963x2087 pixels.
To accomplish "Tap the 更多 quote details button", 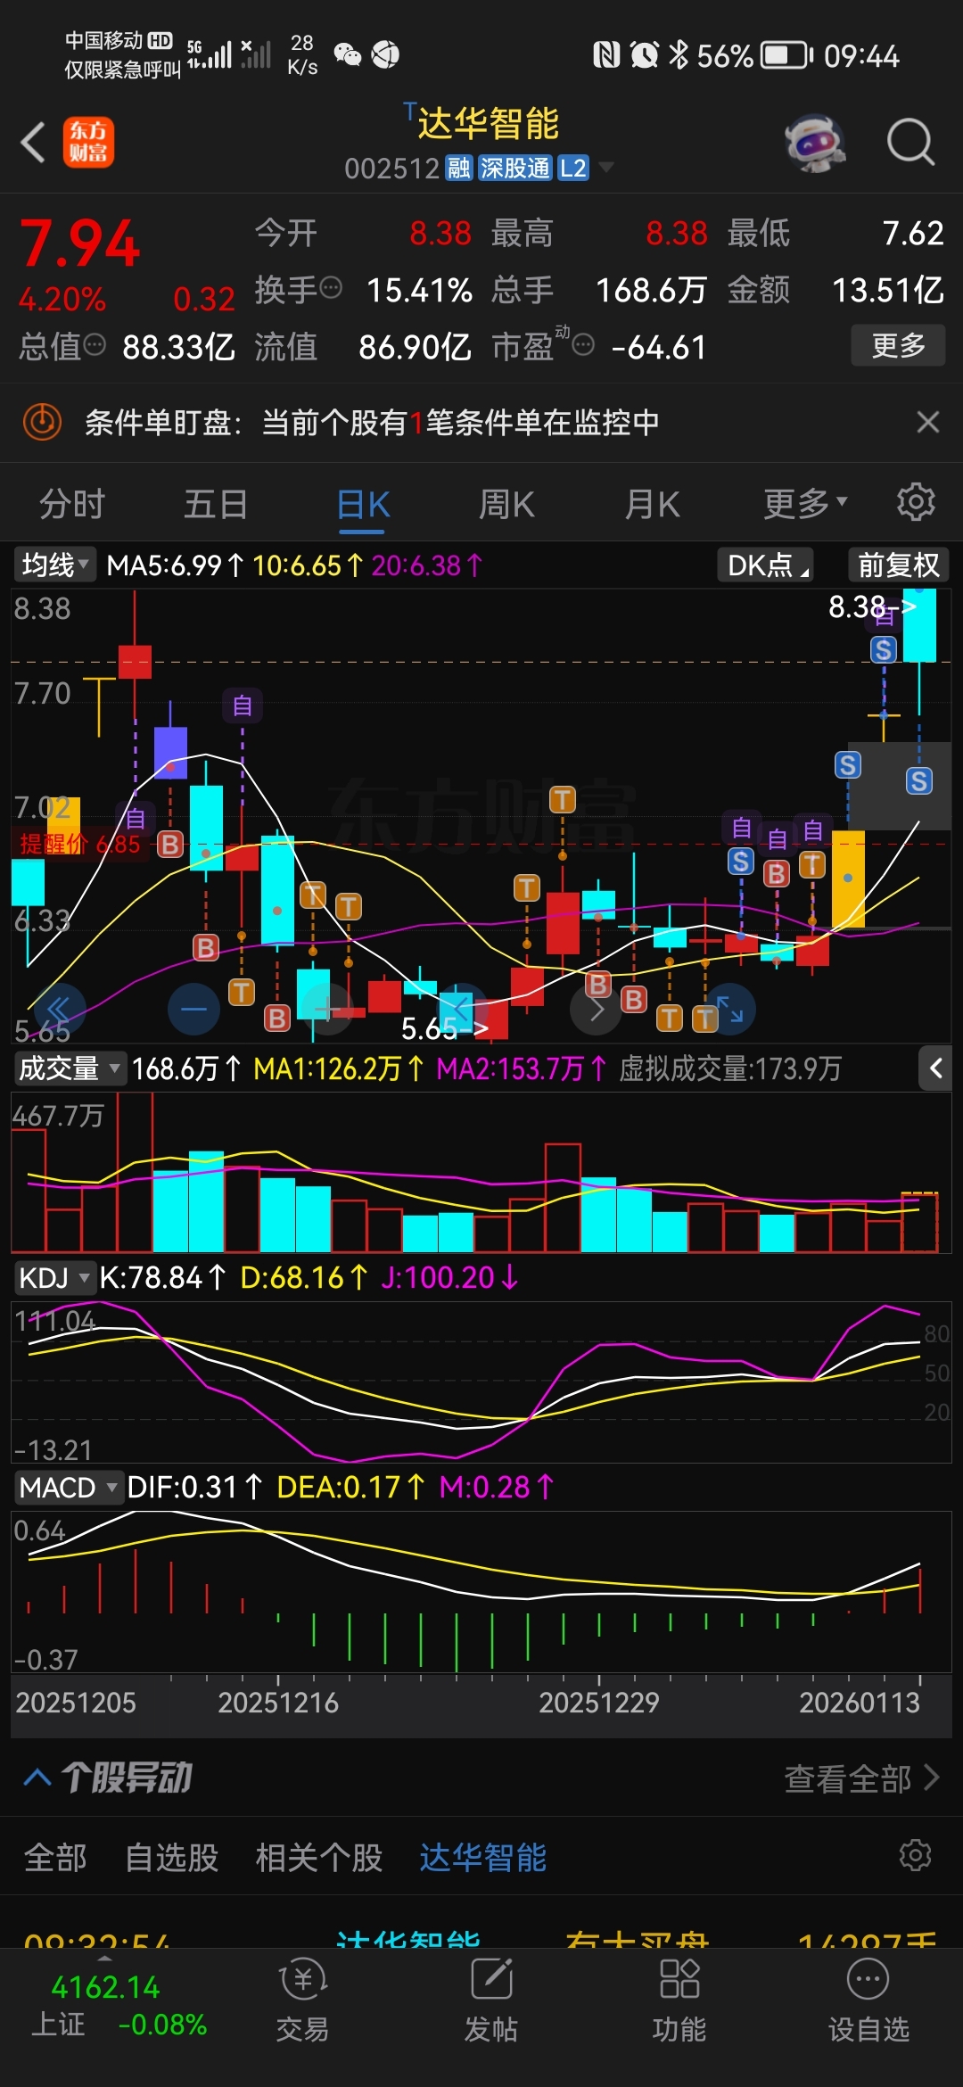I will tap(897, 344).
